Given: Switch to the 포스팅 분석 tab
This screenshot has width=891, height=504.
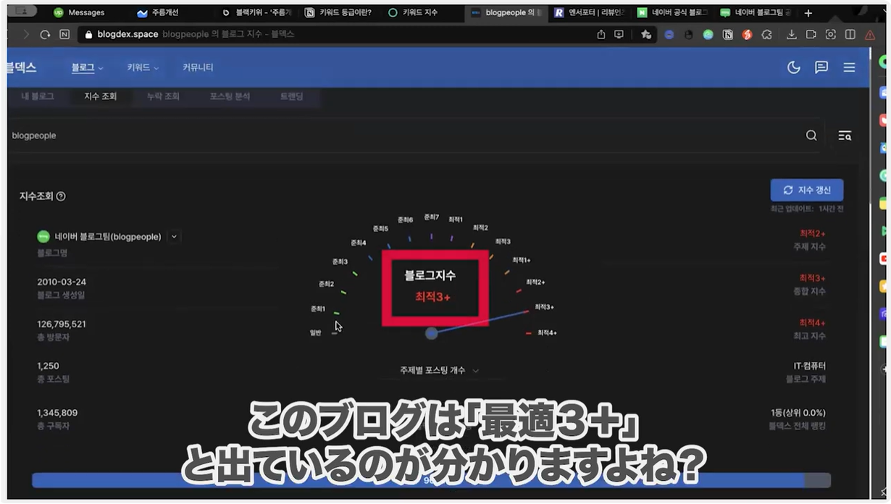Looking at the screenshot, I should pyautogui.click(x=230, y=96).
